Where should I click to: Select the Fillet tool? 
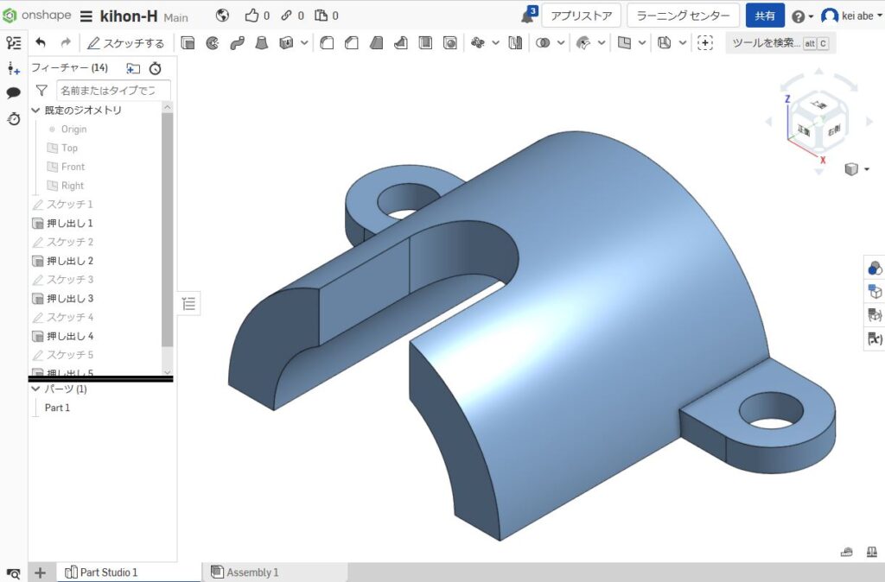tap(327, 43)
